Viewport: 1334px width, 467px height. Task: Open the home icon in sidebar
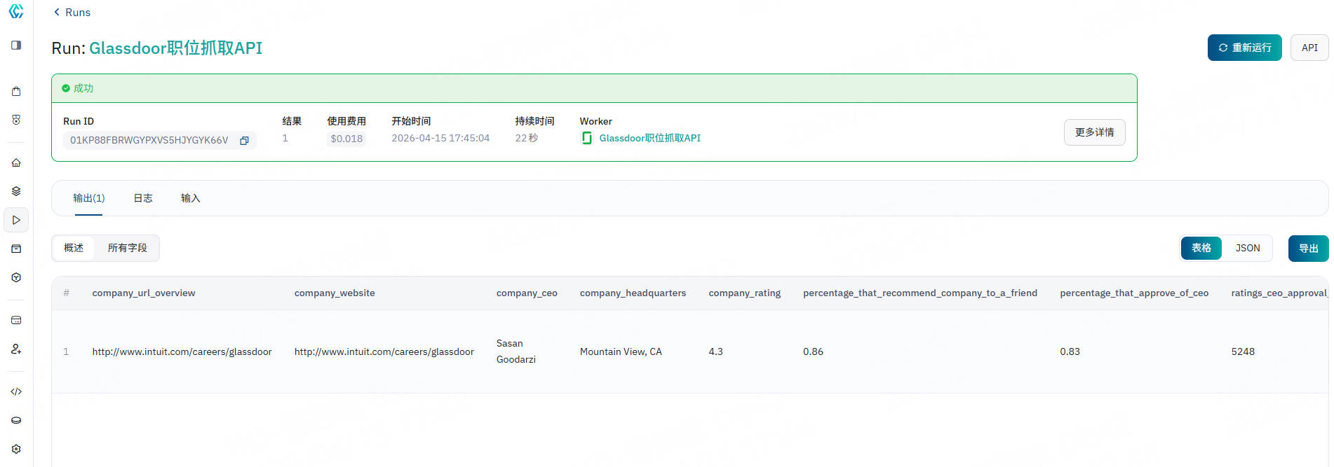pos(16,162)
